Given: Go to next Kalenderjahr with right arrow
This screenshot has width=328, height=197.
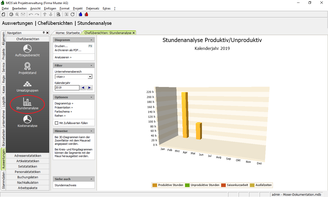Looking at the screenshot, I should tap(89, 88).
